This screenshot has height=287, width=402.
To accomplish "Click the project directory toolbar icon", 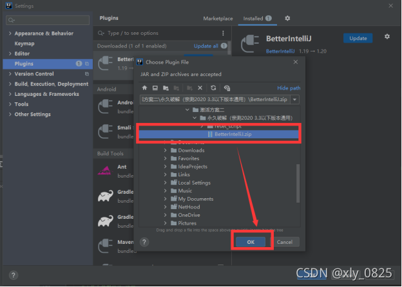I will pos(166,88).
